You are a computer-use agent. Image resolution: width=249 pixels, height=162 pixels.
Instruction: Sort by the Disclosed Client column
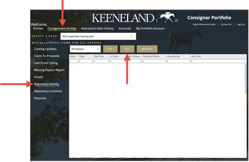pyautogui.click(x=154, y=56)
